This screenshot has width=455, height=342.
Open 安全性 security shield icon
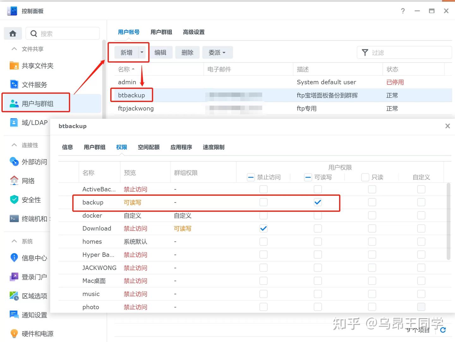click(14, 200)
